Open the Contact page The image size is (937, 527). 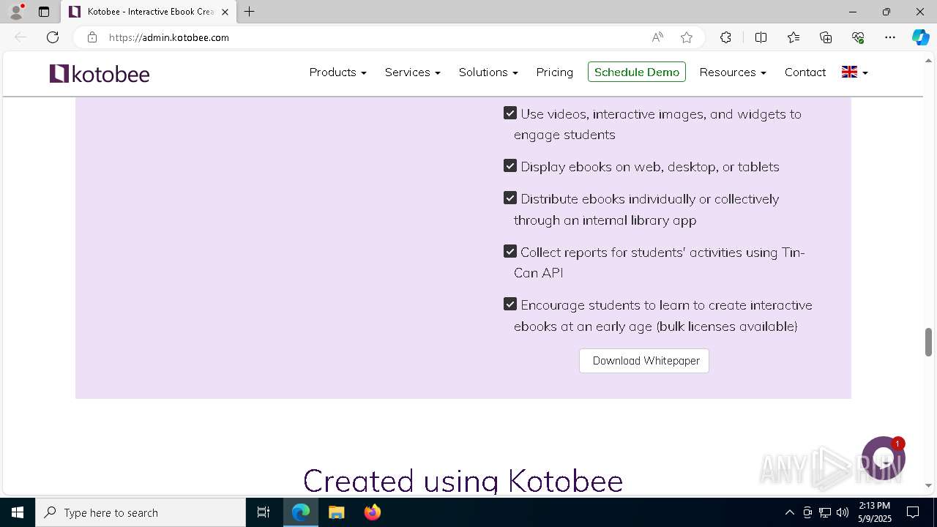coord(805,72)
